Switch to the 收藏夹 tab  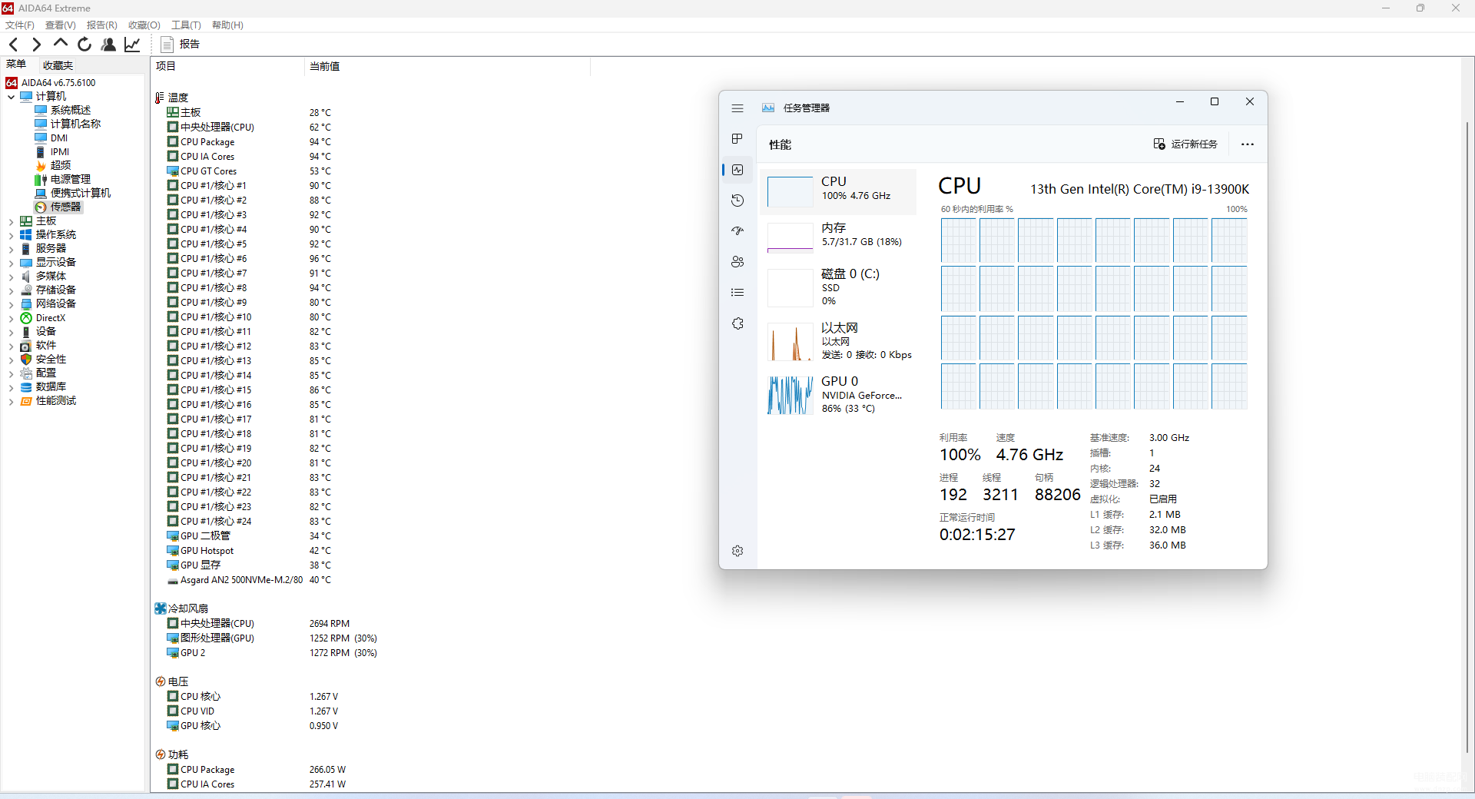(x=58, y=65)
